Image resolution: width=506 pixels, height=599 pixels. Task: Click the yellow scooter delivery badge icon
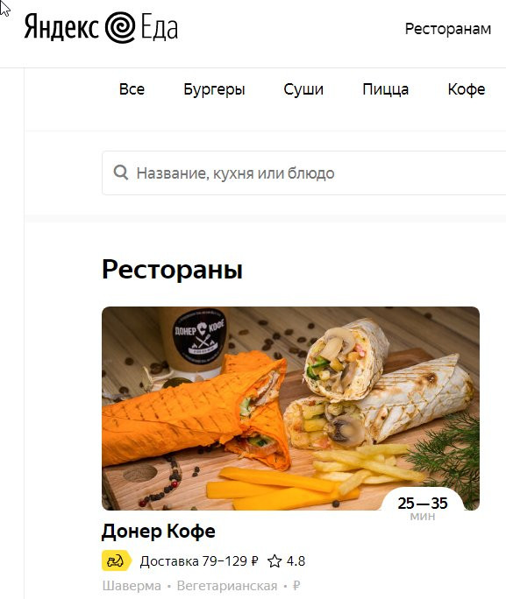tap(117, 560)
